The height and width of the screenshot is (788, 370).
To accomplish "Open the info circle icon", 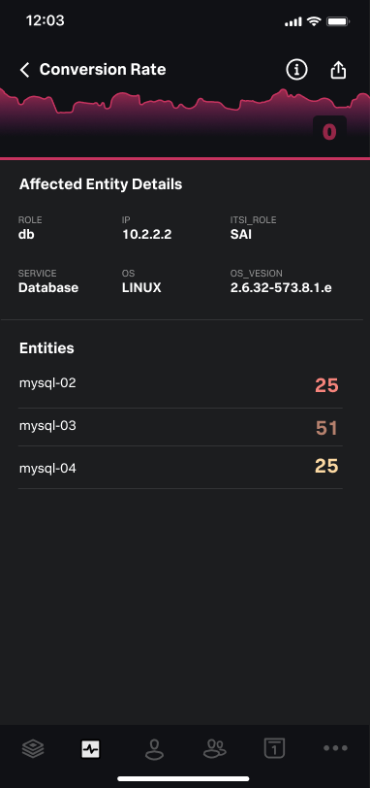I will [x=296, y=69].
